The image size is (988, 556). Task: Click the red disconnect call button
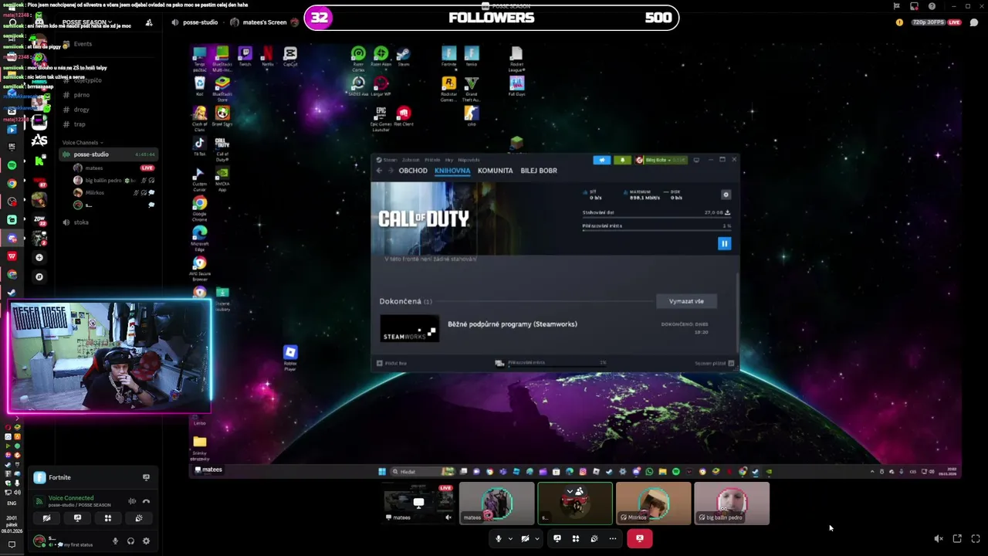640,538
